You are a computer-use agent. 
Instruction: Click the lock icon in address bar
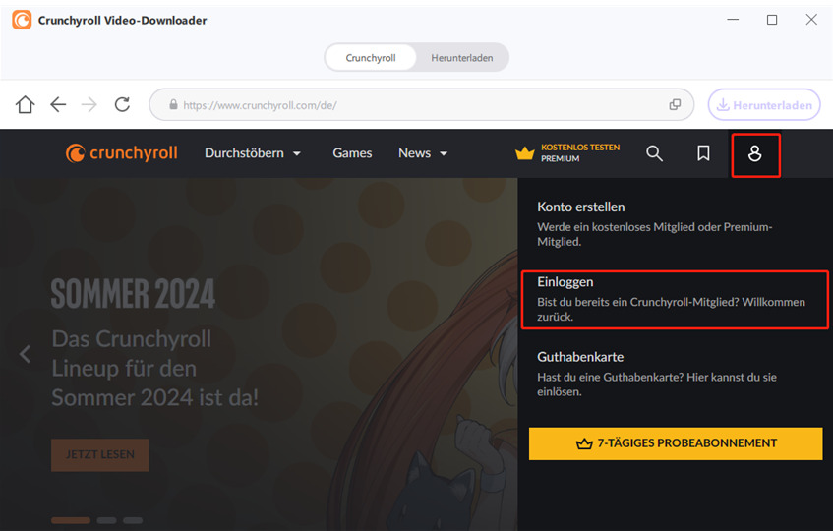[x=173, y=104]
